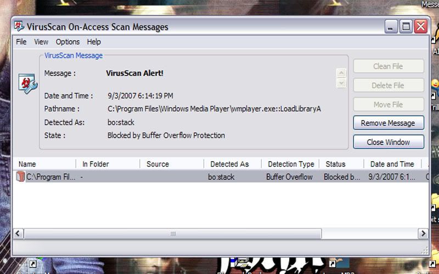Image resolution: width=439 pixels, height=274 pixels.
Task: Open the Help menu
Action: [x=94, y=42]
